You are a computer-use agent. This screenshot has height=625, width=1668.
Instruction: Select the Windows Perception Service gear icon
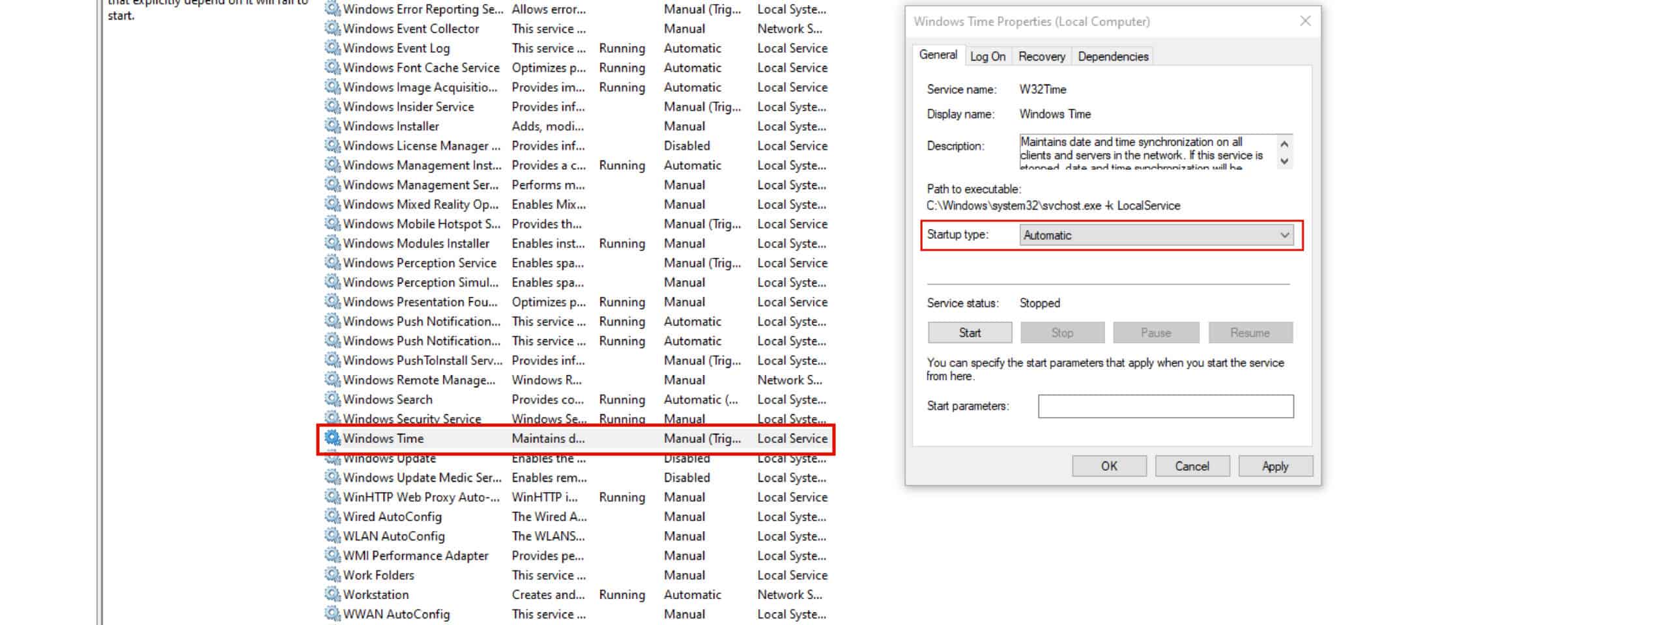(x=333, y=262)
